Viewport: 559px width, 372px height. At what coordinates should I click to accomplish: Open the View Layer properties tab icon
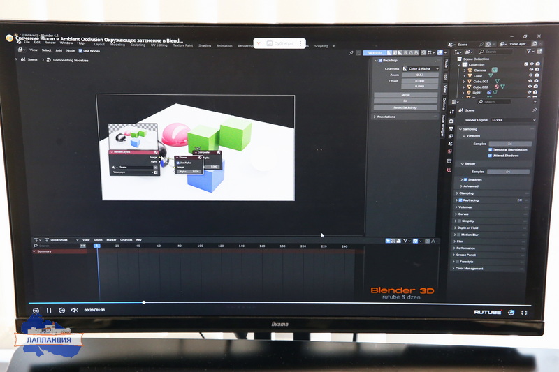(451, 136)
